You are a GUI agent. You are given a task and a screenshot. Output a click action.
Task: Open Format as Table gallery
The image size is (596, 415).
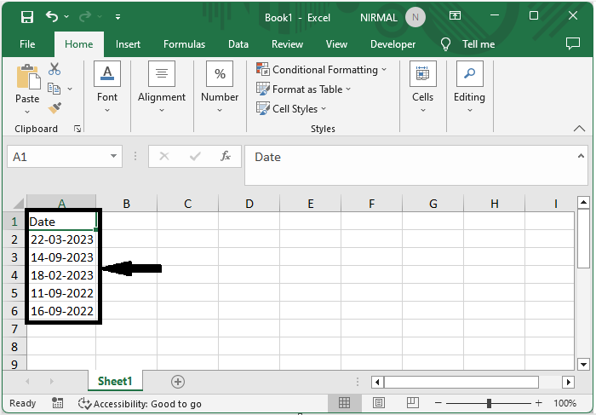pos(303,89)
